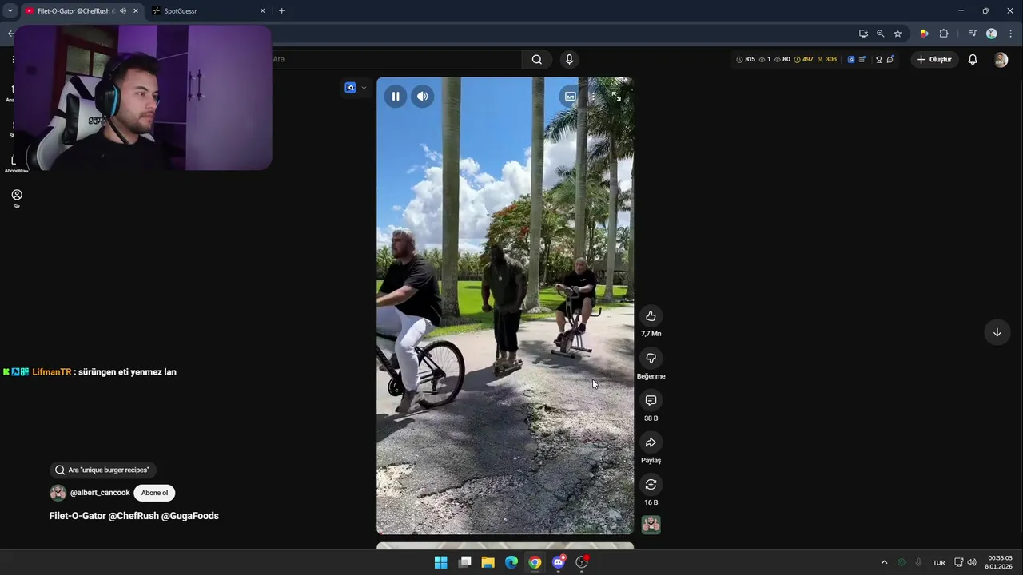1023x575 pixels.
Task: Open Task View on the taskbar
Action: pyautogui.click(x=464, y=562)
